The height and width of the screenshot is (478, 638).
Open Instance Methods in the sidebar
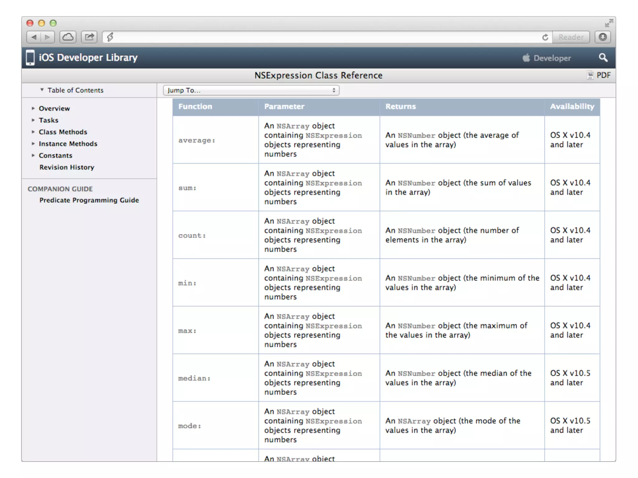(68, 144)
